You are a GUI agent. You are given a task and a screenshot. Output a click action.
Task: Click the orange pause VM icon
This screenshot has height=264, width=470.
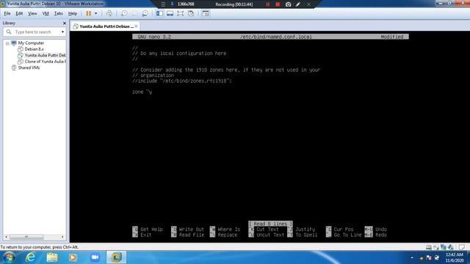(88, 13)
